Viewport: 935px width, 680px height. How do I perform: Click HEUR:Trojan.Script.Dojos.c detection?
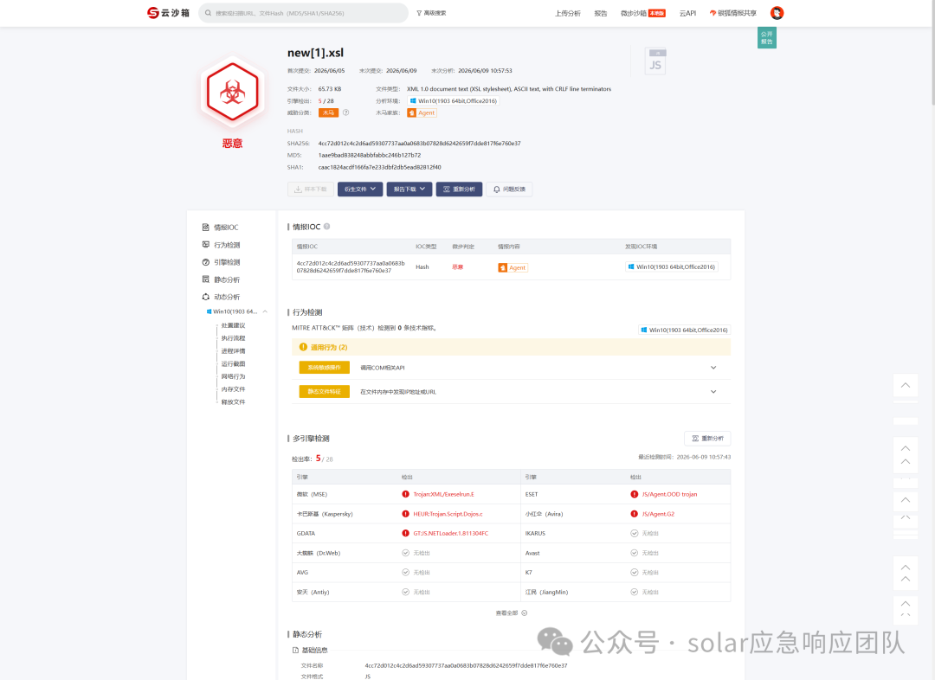[x=448, y=514]
